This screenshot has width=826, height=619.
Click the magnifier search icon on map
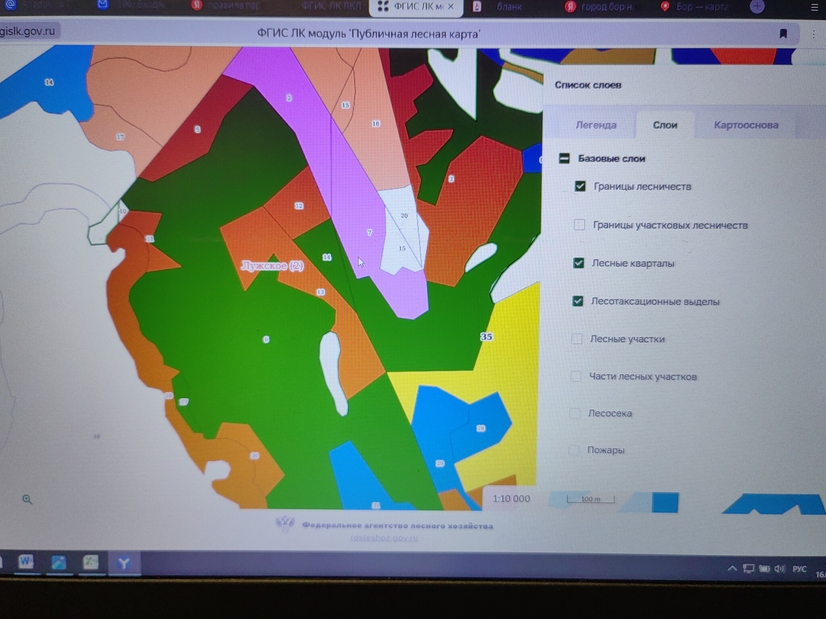click(x=27, y=499)
